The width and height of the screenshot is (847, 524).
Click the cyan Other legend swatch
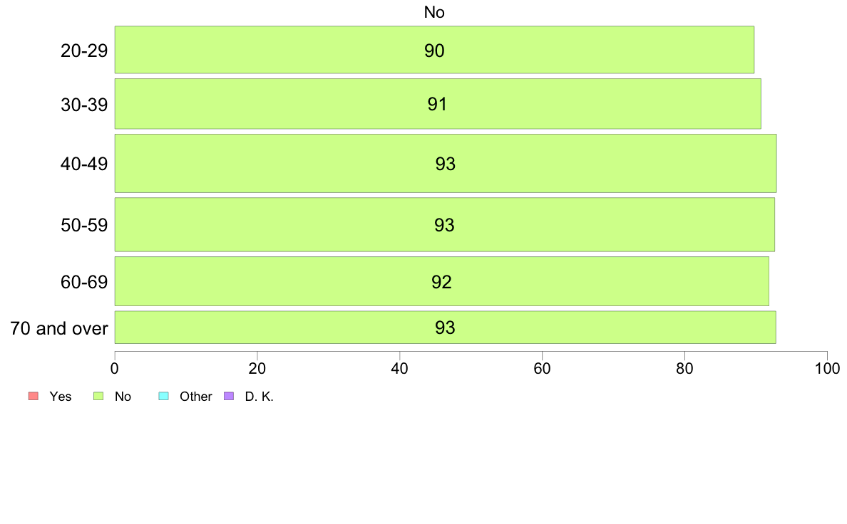[x=164, y=396]
